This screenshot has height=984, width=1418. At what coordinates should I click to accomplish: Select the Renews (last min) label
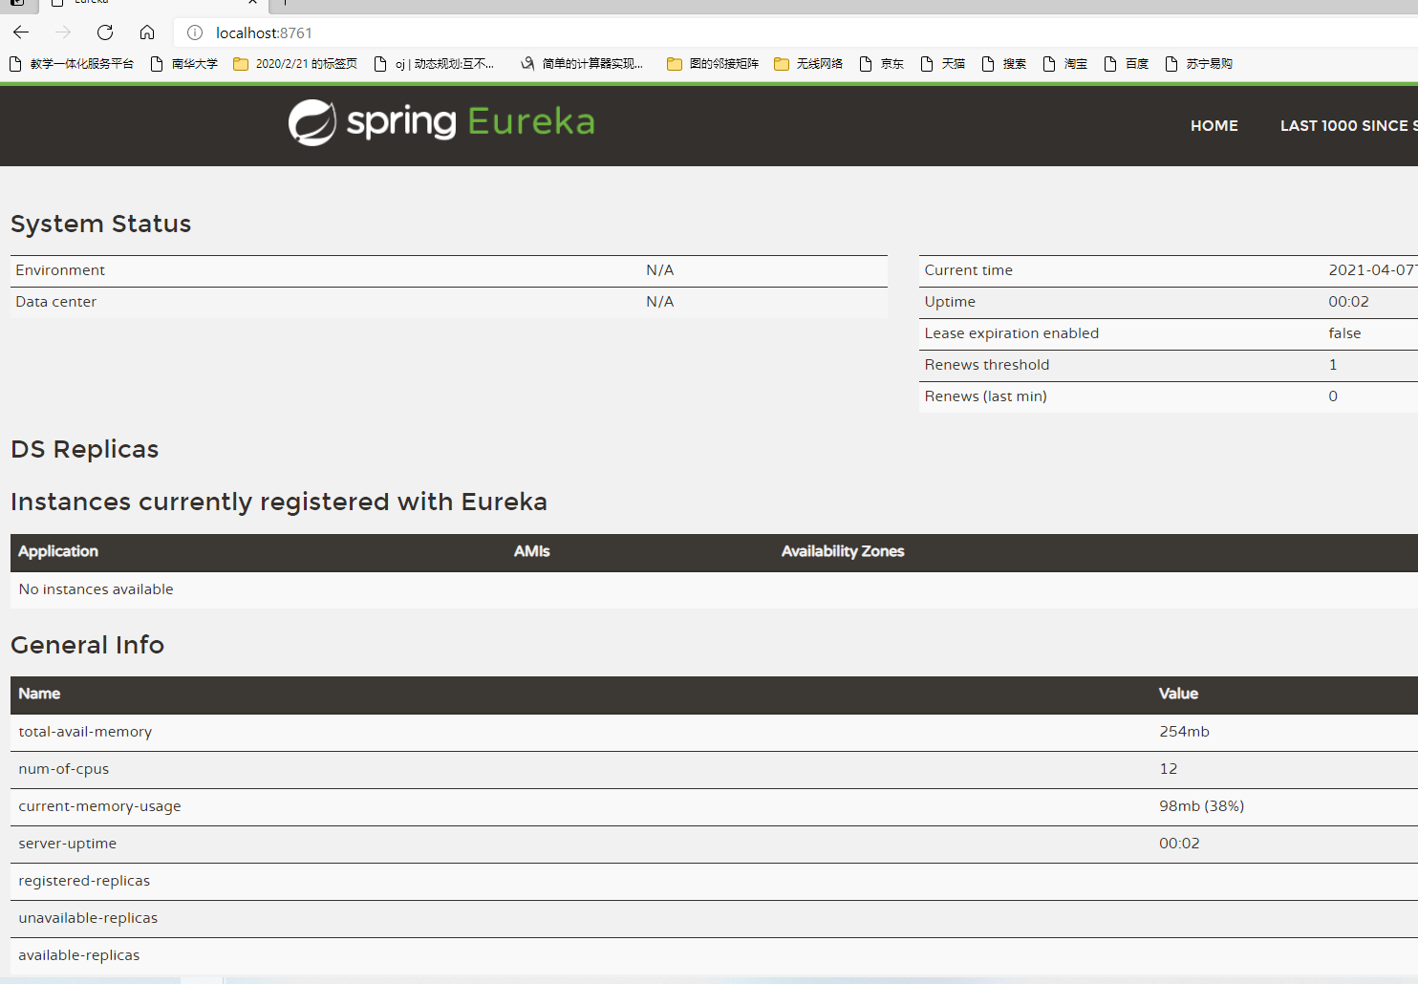pyautogui.click(x=985, y=396)
